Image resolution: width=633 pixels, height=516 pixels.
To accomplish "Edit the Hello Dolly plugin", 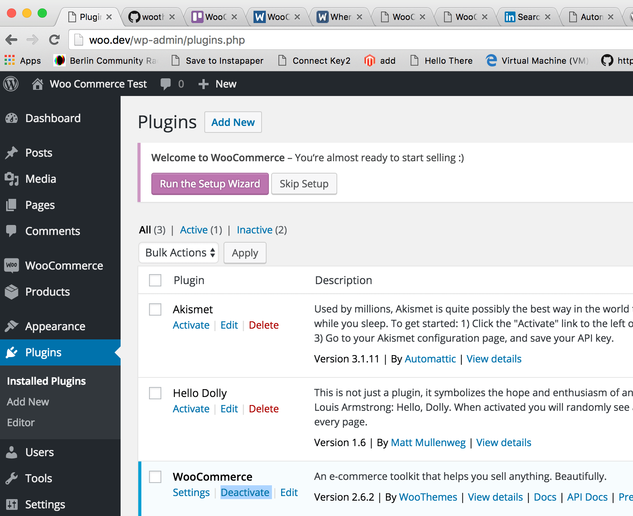I will (229, 409).
